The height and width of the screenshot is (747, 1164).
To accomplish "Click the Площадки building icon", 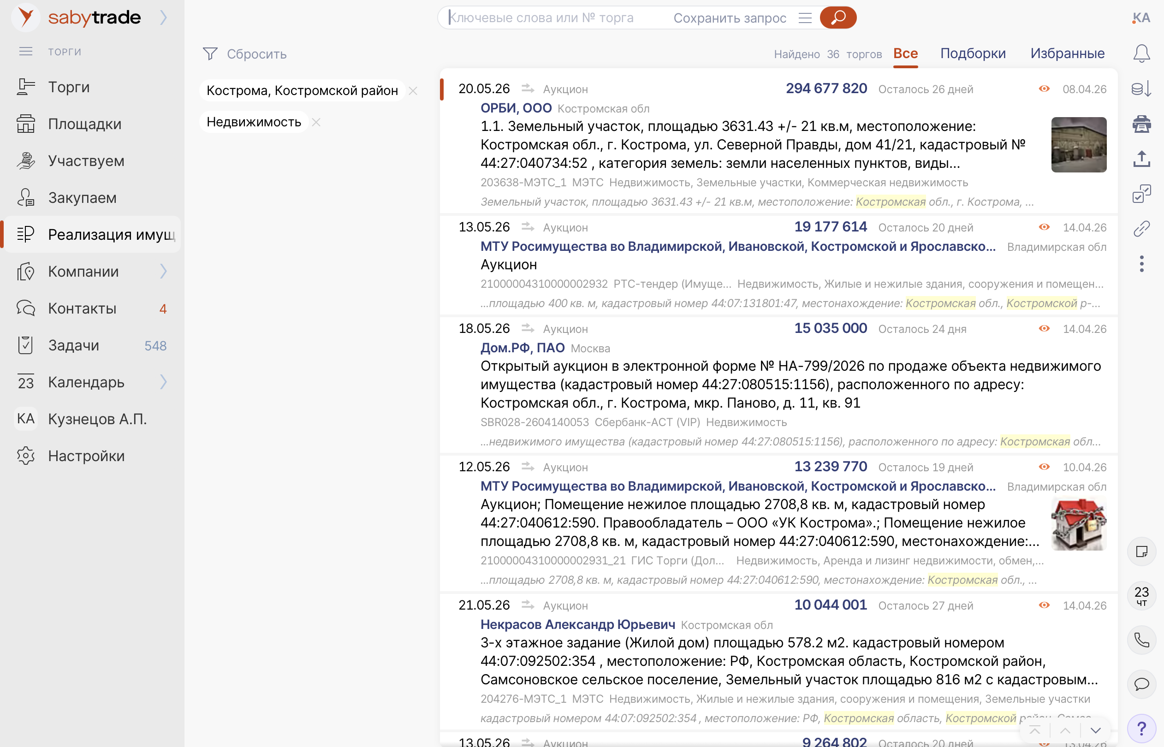I will pyautogui.click(x=26, y=124).
